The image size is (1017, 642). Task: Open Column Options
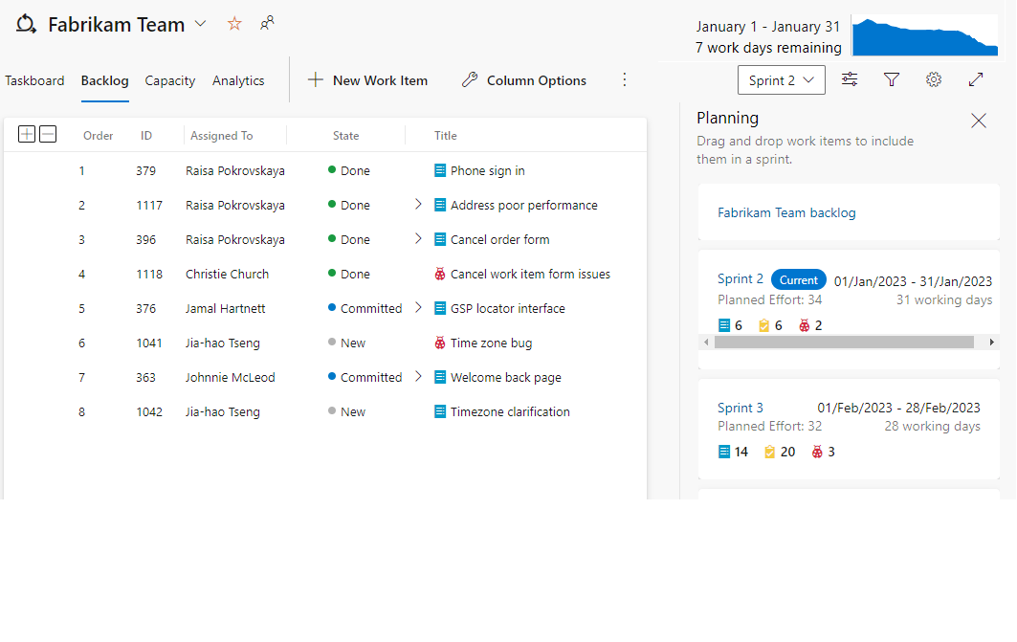(524, 80)
